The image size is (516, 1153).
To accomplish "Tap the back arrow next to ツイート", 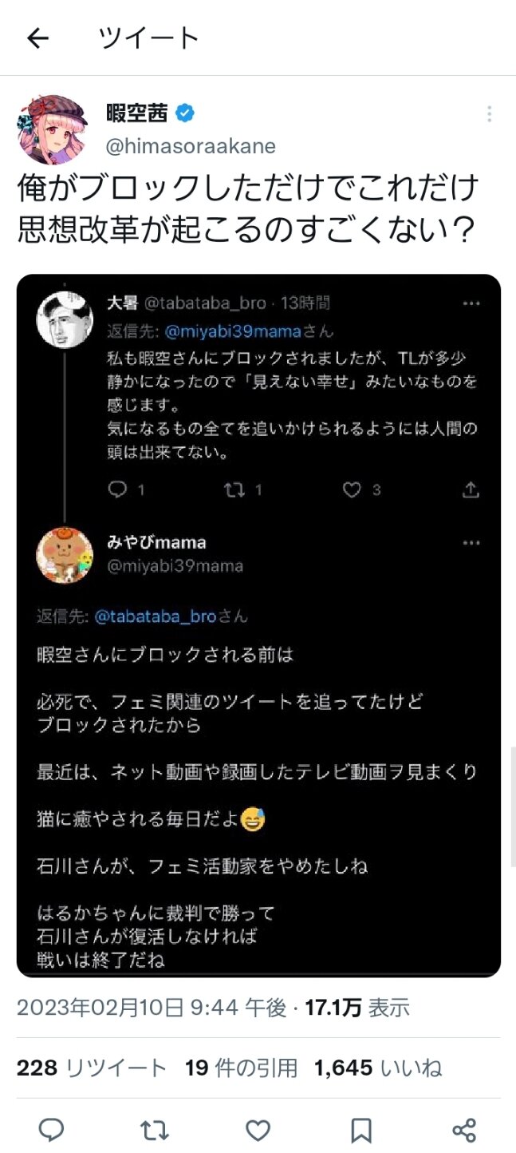I will [38, 38].
